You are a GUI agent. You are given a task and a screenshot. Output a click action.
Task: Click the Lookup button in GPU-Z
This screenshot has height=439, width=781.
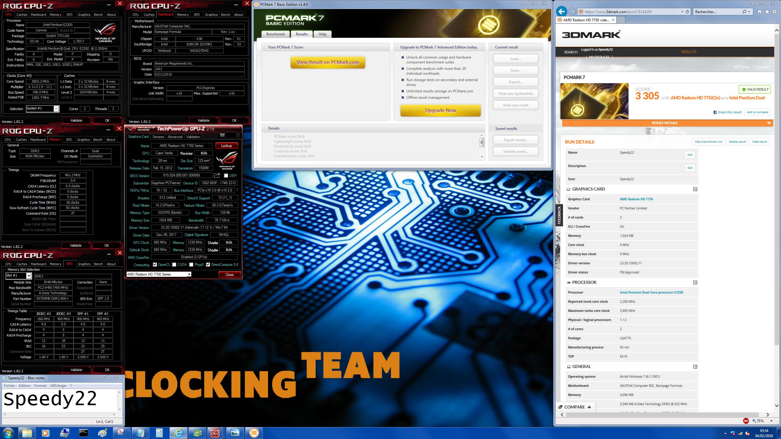pyautogui.click(x=226, y=146)
